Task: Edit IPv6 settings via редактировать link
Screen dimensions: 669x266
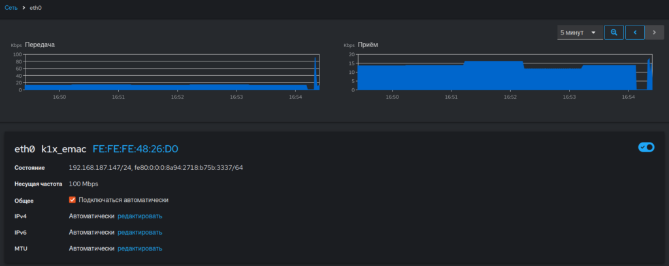Action: 140,232
